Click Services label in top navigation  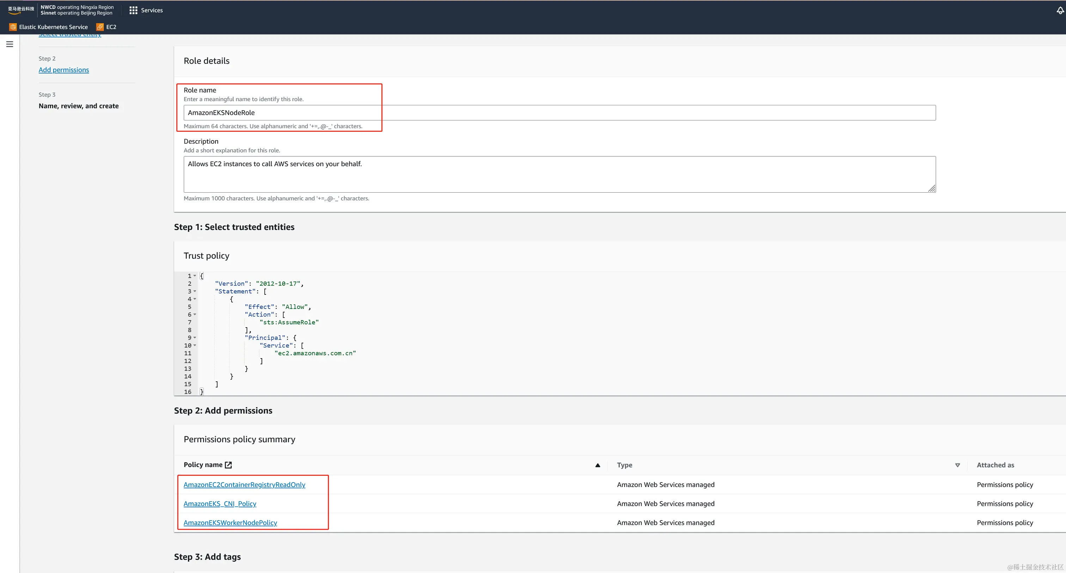coord(152,10)
